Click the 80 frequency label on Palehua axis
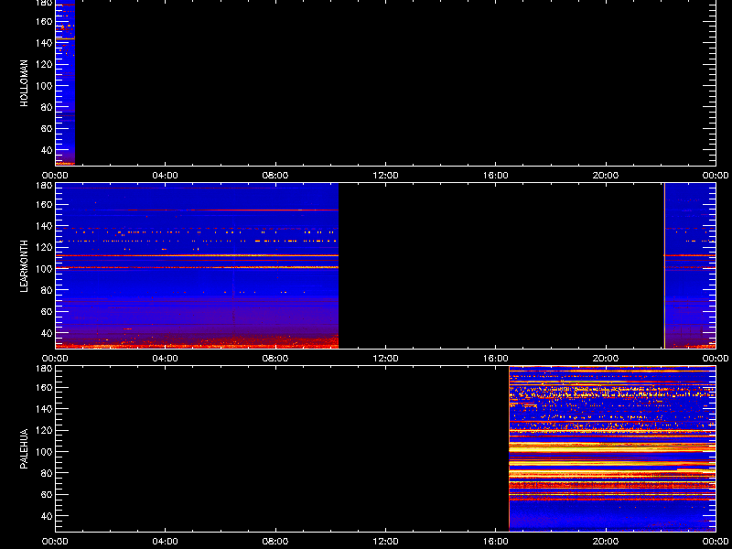Image resolution: width=732 pixels, height=549 pixels. click(x=47, y=473)
